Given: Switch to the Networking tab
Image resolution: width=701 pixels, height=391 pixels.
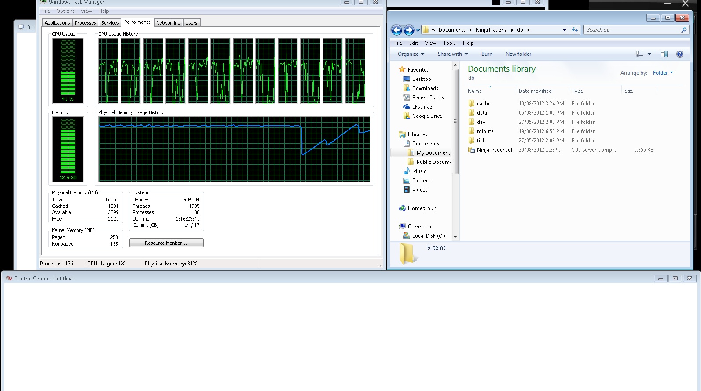Looking at the screenshot, I should [x=168, y=23].
